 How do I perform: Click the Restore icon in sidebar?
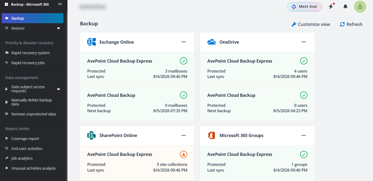7,28
